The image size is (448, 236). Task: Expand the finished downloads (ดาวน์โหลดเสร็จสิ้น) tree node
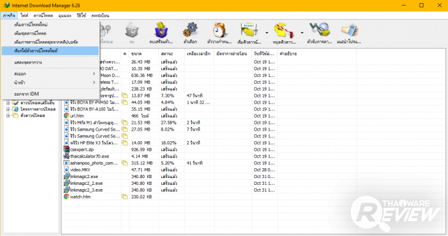(8, 102)
